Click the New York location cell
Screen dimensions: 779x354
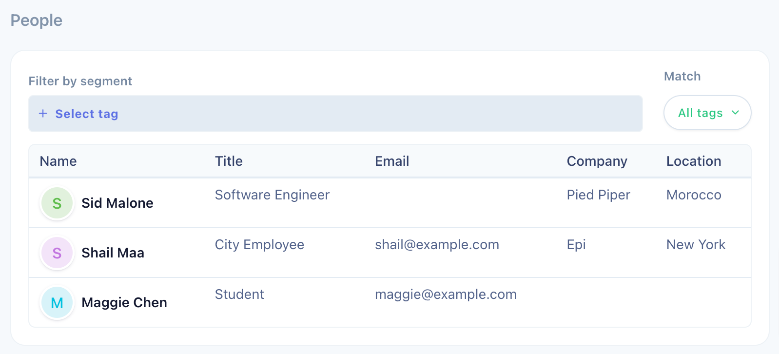point(696,244)
